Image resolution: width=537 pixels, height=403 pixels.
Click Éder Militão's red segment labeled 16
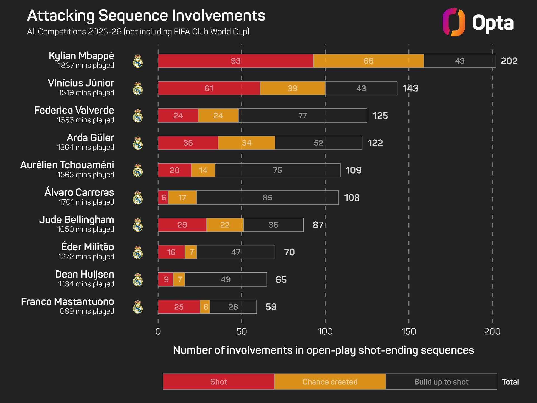point(171,252)
